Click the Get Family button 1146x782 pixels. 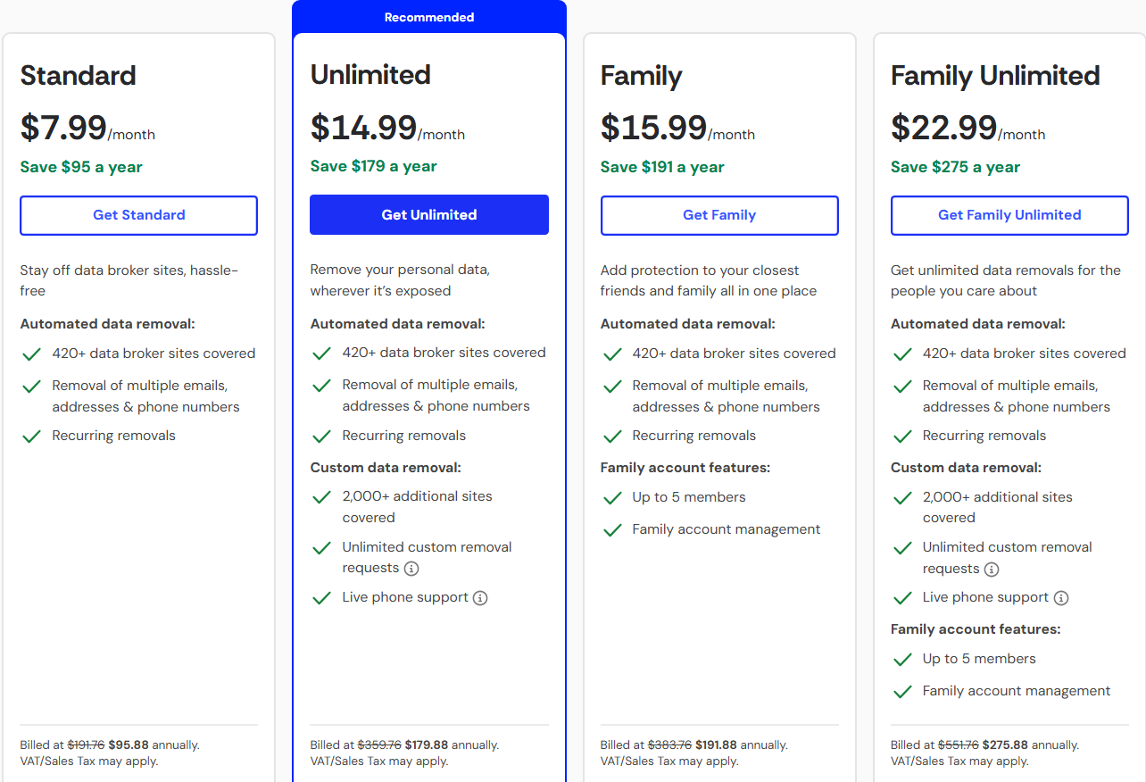(x=719, y=215)
